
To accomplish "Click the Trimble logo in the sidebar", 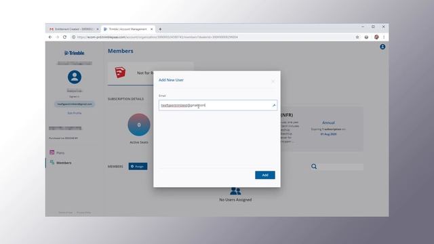I will click(74, 53).
